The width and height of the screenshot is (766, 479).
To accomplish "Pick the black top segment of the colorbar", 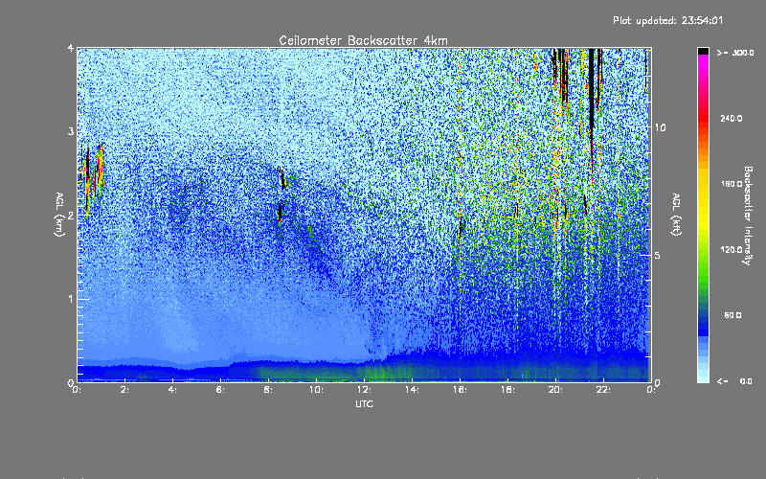I will 703,51.
